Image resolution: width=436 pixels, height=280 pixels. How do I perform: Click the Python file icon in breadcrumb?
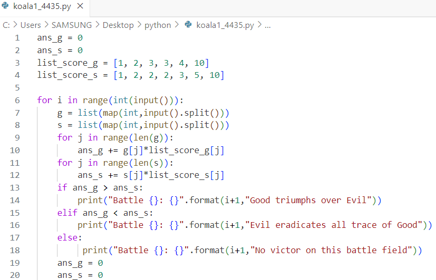tap(188, 25)
